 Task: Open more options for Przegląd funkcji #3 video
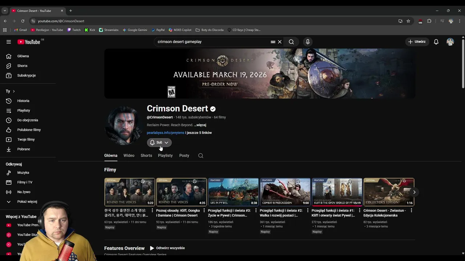256,211
